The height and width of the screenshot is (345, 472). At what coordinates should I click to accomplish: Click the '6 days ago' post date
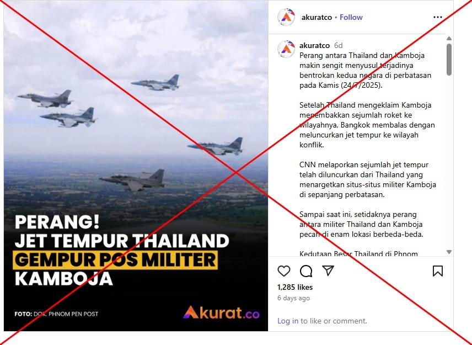[x=293, y=298]
